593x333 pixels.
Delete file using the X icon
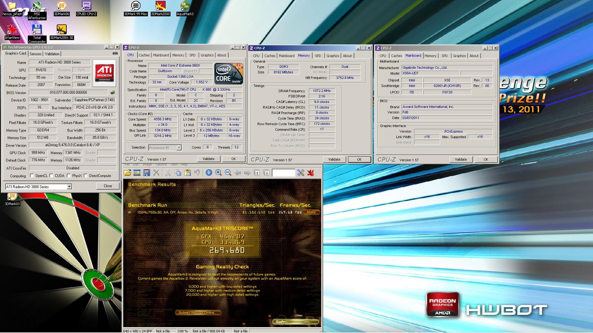[x=156, y=173]
